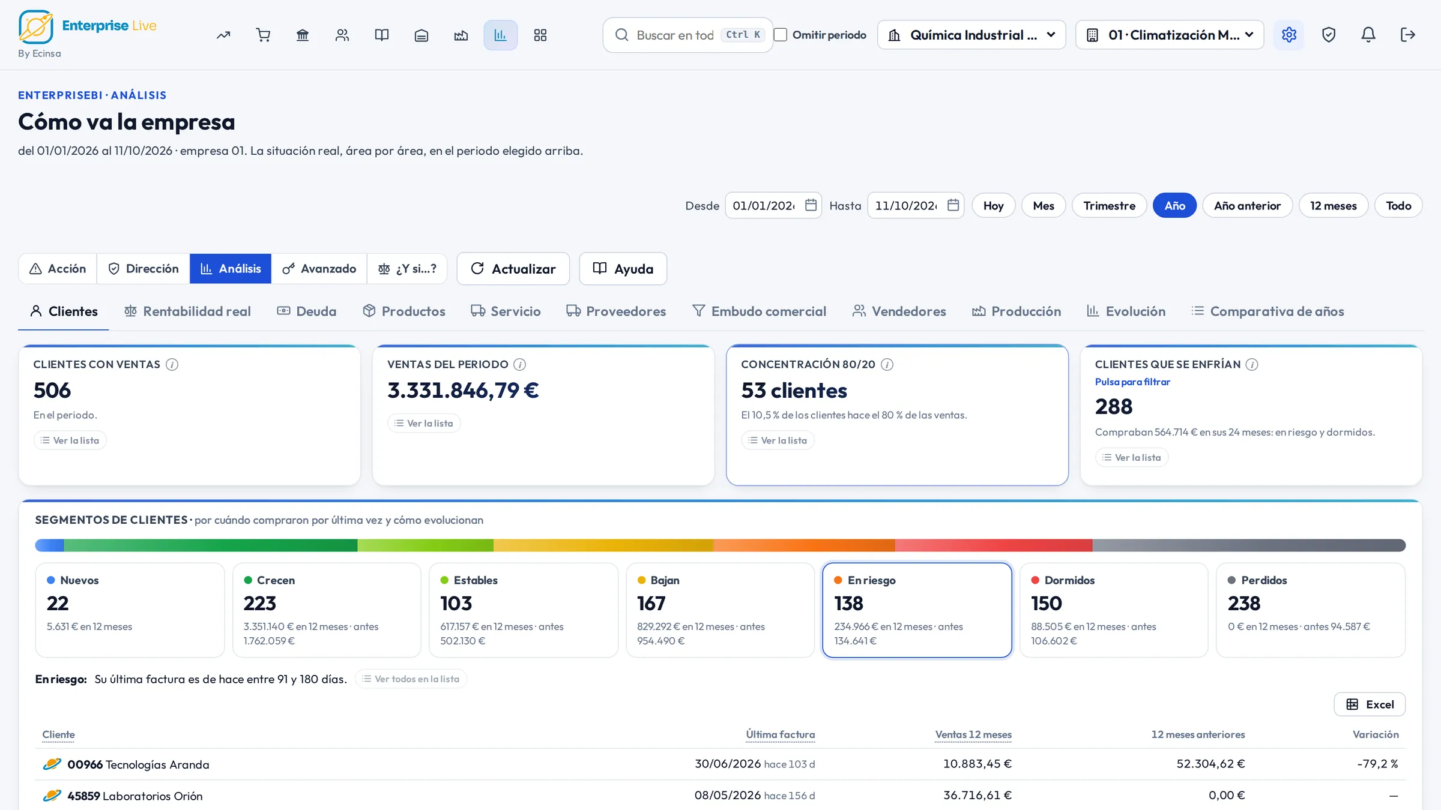1441x810 pixels.
Task: Select the Trimestre period option
Action: coord(1109,205)
